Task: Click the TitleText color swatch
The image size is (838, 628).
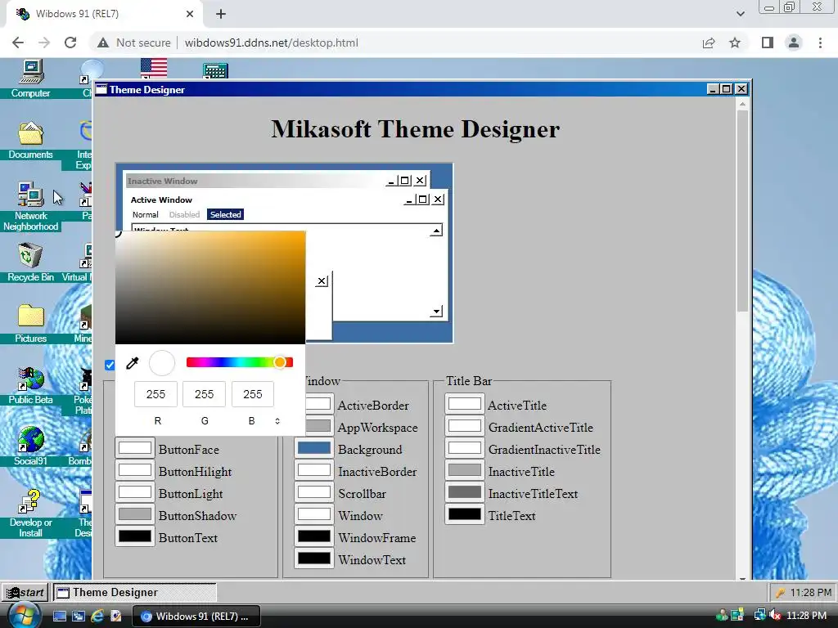Action: (465, 514)
